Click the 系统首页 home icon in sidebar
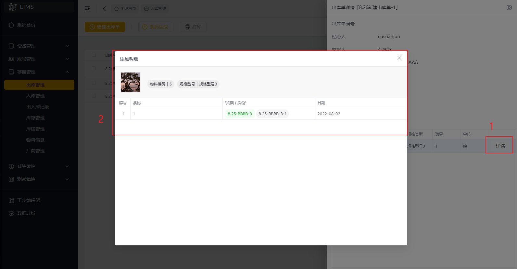Viewport: 517px width, 269px height. point(11,25)
